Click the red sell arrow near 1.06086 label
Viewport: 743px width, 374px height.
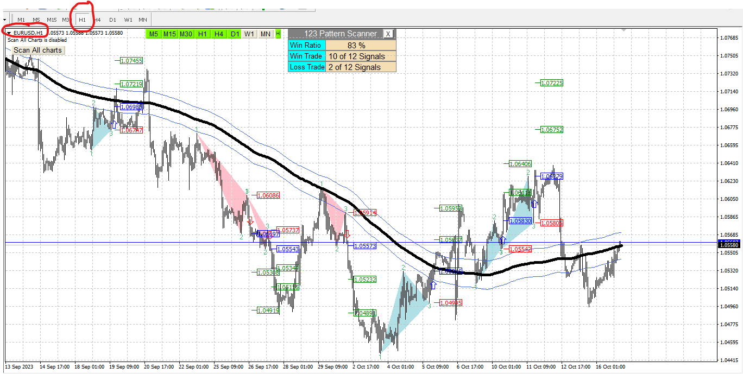(x=250, y=221)
